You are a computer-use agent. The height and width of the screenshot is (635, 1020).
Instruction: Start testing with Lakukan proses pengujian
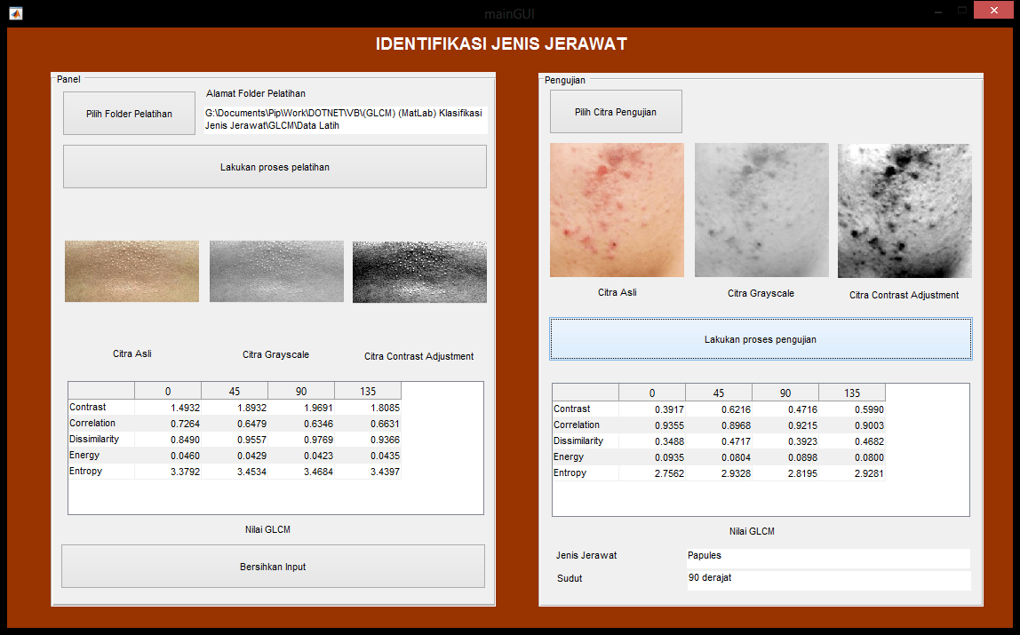761,339
